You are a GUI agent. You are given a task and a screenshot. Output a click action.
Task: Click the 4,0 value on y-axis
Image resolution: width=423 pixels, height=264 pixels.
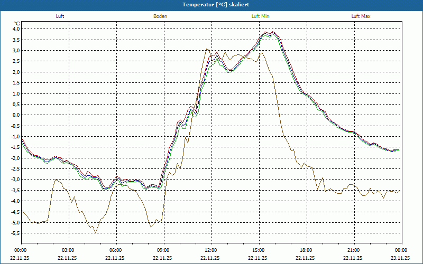(x=15, y=29)
